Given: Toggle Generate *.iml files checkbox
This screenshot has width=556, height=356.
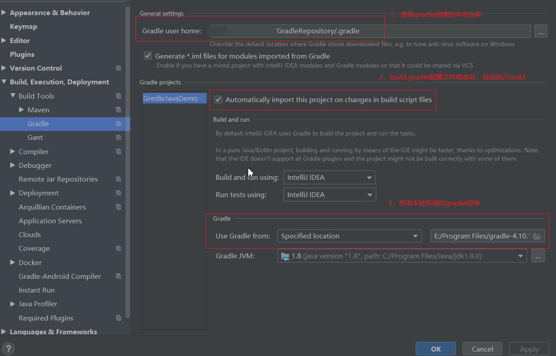Looking at the screenshot, I should tap(148, 56).
